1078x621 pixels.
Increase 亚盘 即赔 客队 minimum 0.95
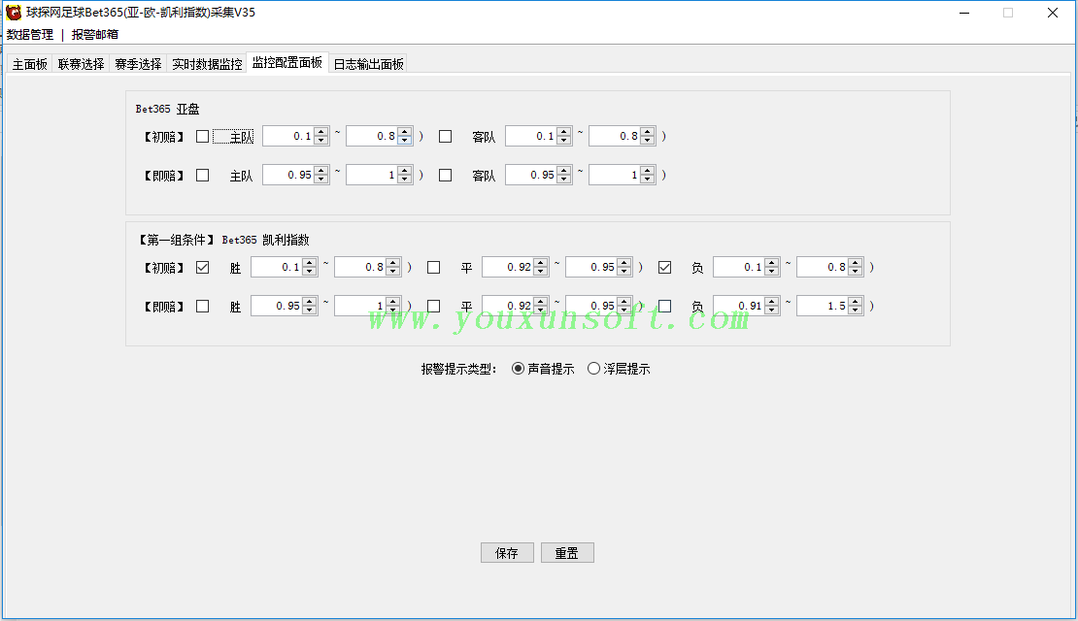click(564, 171)
